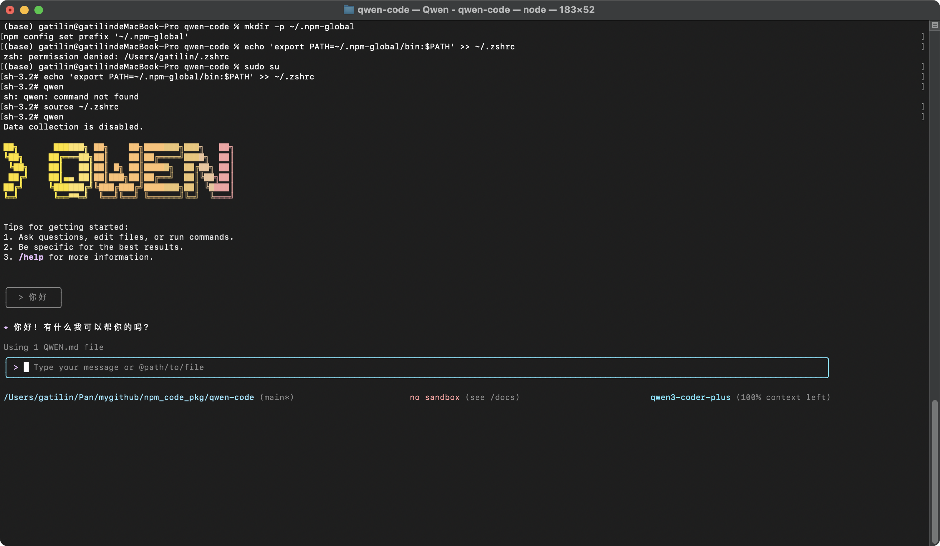Click the green zoom window button
Image resolution: width=940 pixels, height=546 pixels.
tap(39, 10)
